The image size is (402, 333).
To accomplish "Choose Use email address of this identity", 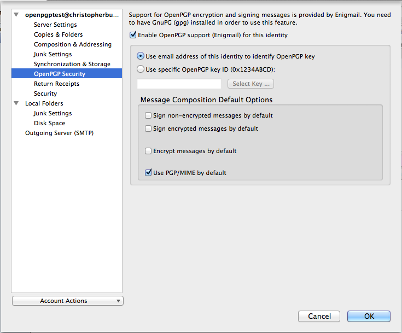I will coord(140,56).
